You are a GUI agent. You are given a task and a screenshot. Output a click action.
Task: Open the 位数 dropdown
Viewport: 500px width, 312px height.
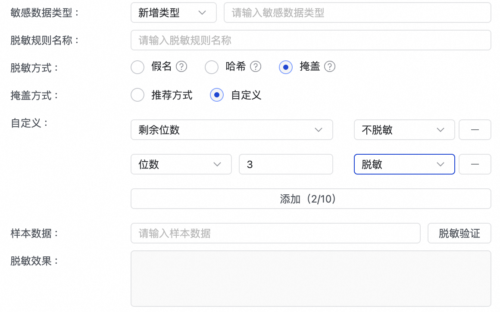(181, 164)
